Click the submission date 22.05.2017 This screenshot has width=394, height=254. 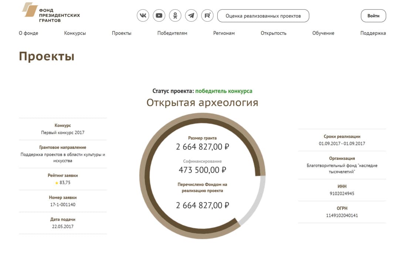63,226
